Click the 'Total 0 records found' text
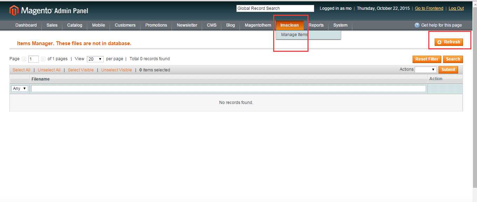 point(150,59)
